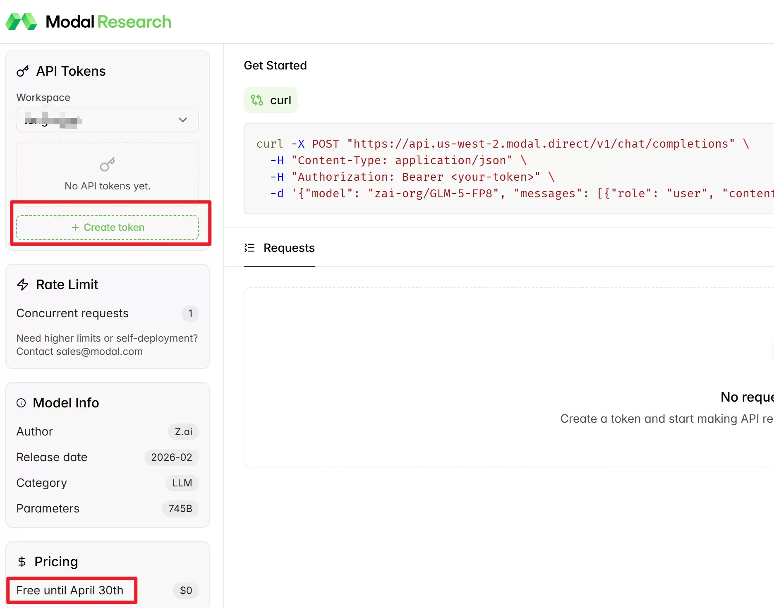Select the curl tab
The height and width of the screenshot is (608, 774).
click(271, 100)
